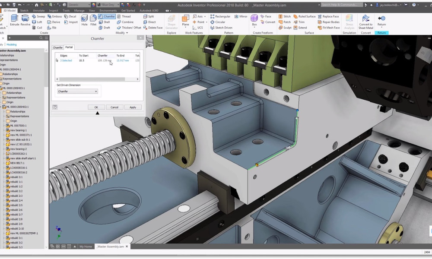Activate the Chamfer tool in ribbon
Viewport: 432px width, 259px height.
(107, 16)
